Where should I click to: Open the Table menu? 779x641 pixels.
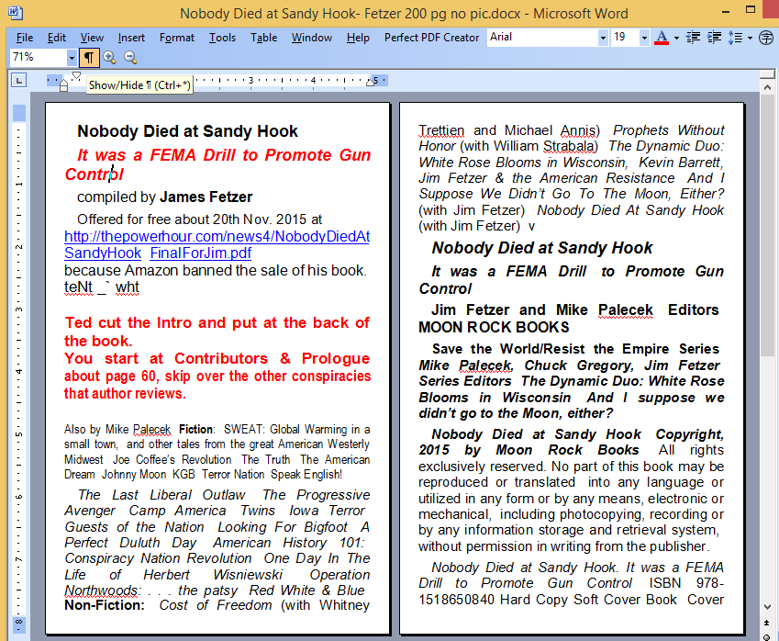(264, 38)
